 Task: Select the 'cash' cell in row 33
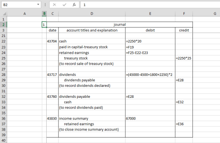92,102
